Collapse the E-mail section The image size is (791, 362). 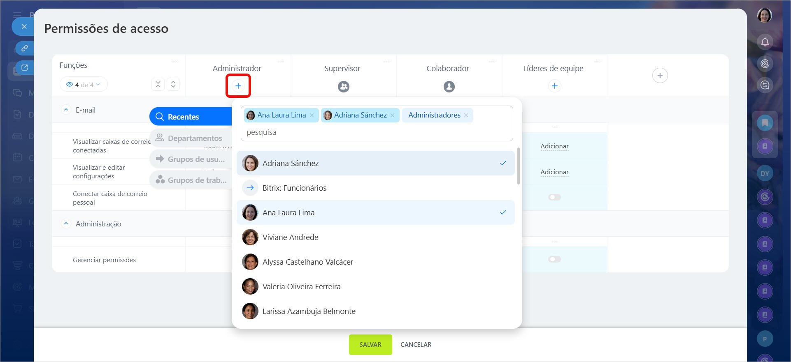[x=66, y=110]
